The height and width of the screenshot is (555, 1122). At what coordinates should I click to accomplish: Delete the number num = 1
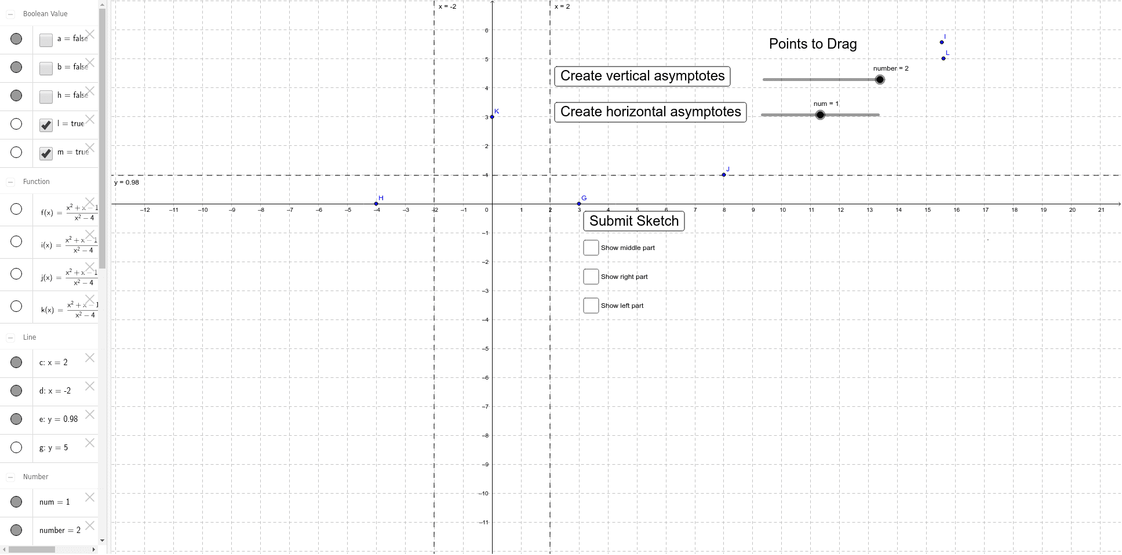coord(90,498)
